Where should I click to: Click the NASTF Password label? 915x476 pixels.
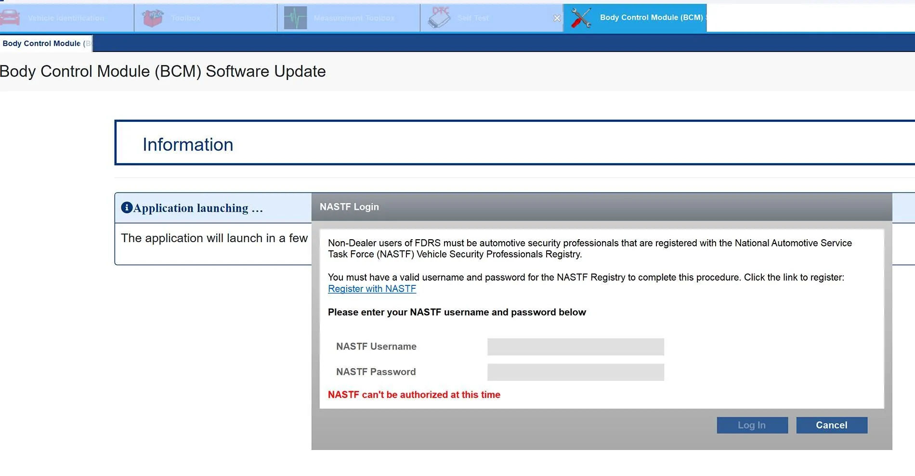[x=376, y=372]
